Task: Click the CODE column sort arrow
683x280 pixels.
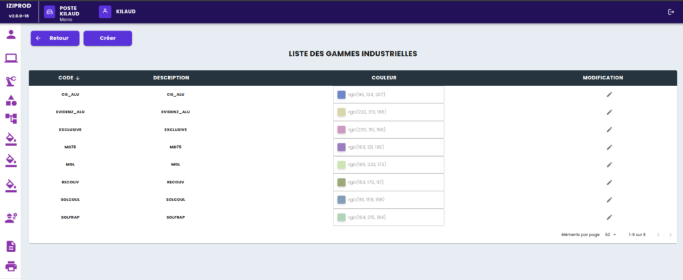Action: [78, 78]
